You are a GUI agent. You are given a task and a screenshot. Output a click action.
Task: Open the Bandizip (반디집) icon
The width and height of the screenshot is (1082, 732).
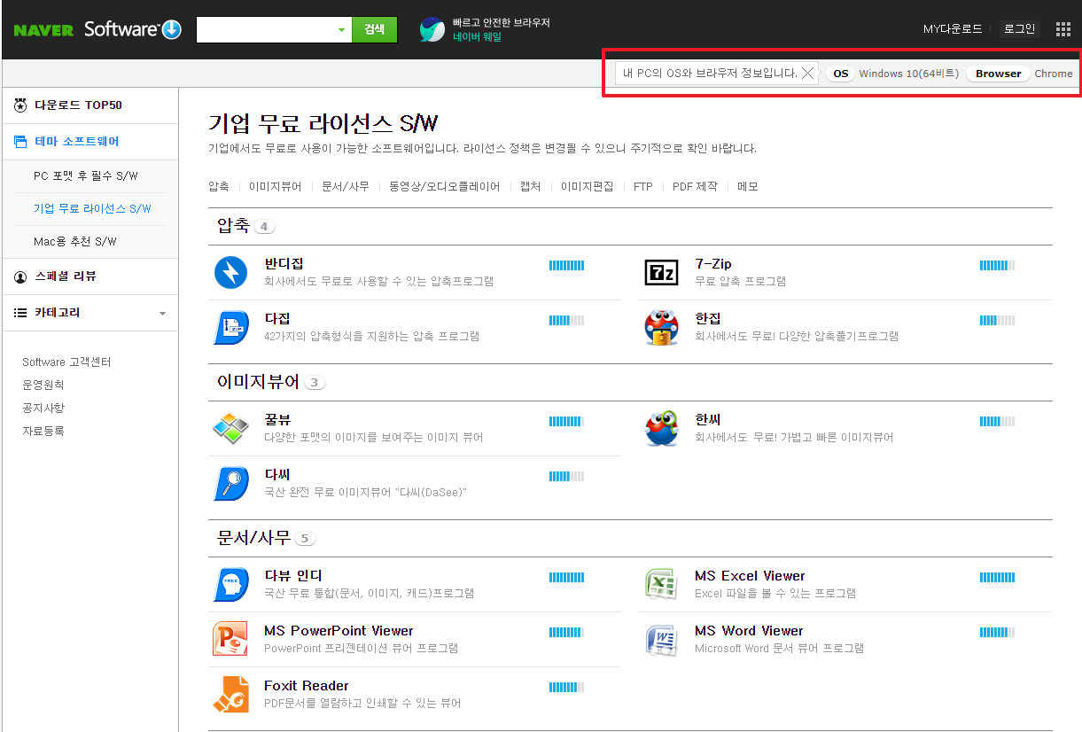click(231, 272)
